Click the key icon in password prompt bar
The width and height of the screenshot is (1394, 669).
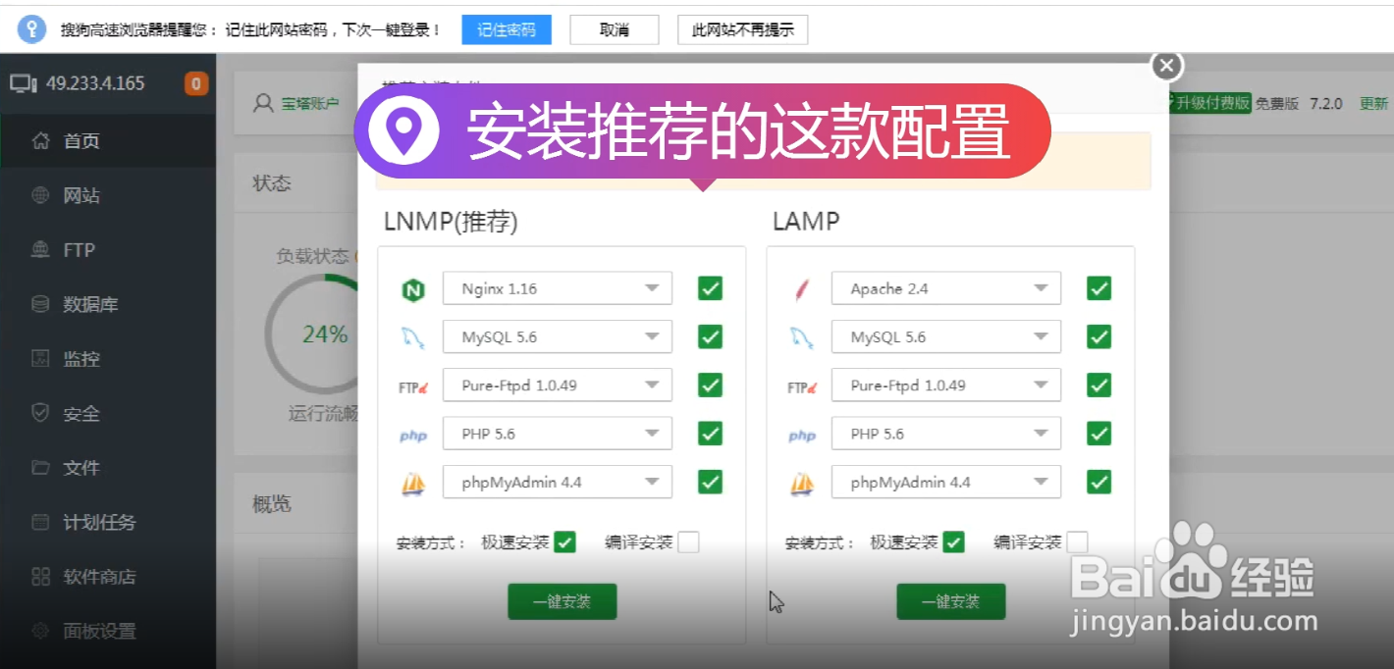(31, 29)
